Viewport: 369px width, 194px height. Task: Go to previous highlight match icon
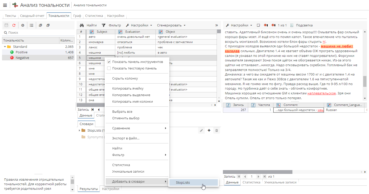[x=266, y=25]
